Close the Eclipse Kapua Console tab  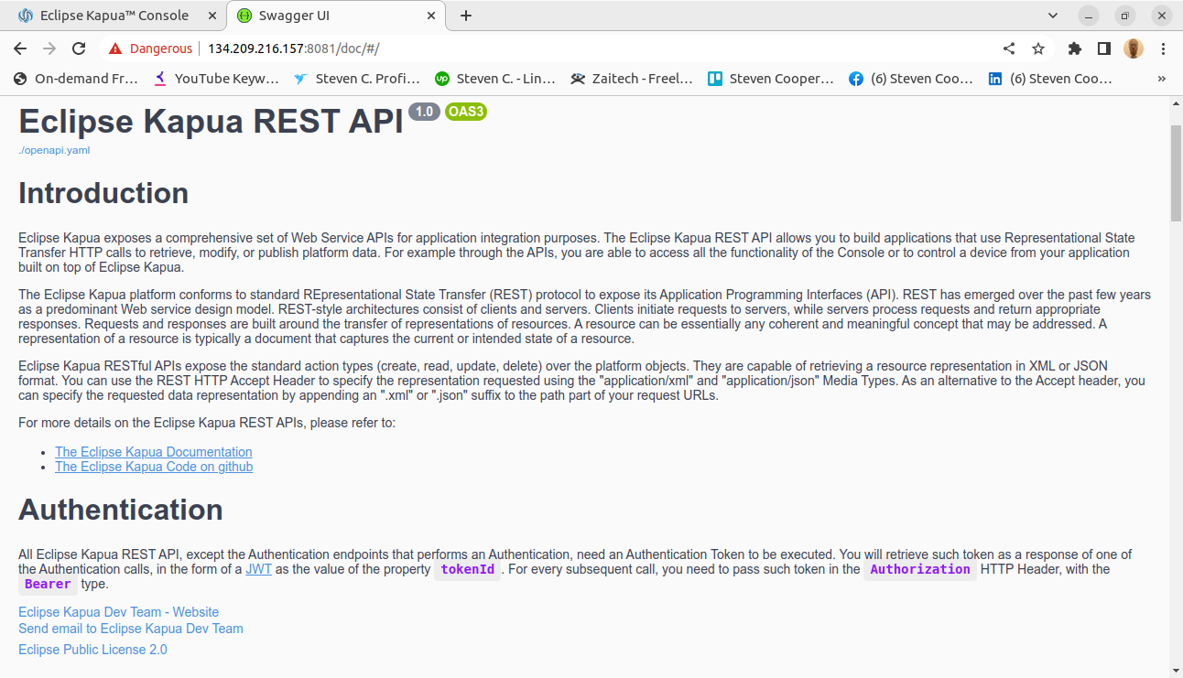click(x=213, y=16)
